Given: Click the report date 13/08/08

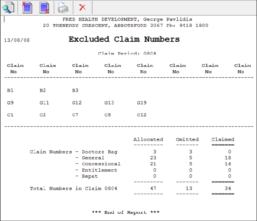Looking at the screenshot, I should [17, 40].
